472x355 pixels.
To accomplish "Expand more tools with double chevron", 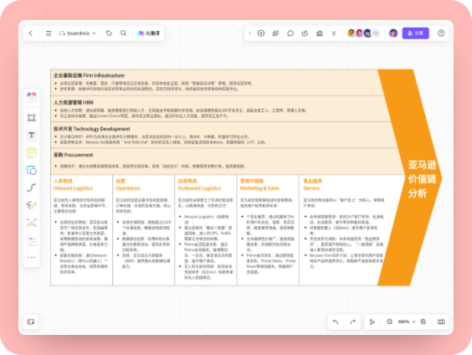I will click(x=334, y=33).
